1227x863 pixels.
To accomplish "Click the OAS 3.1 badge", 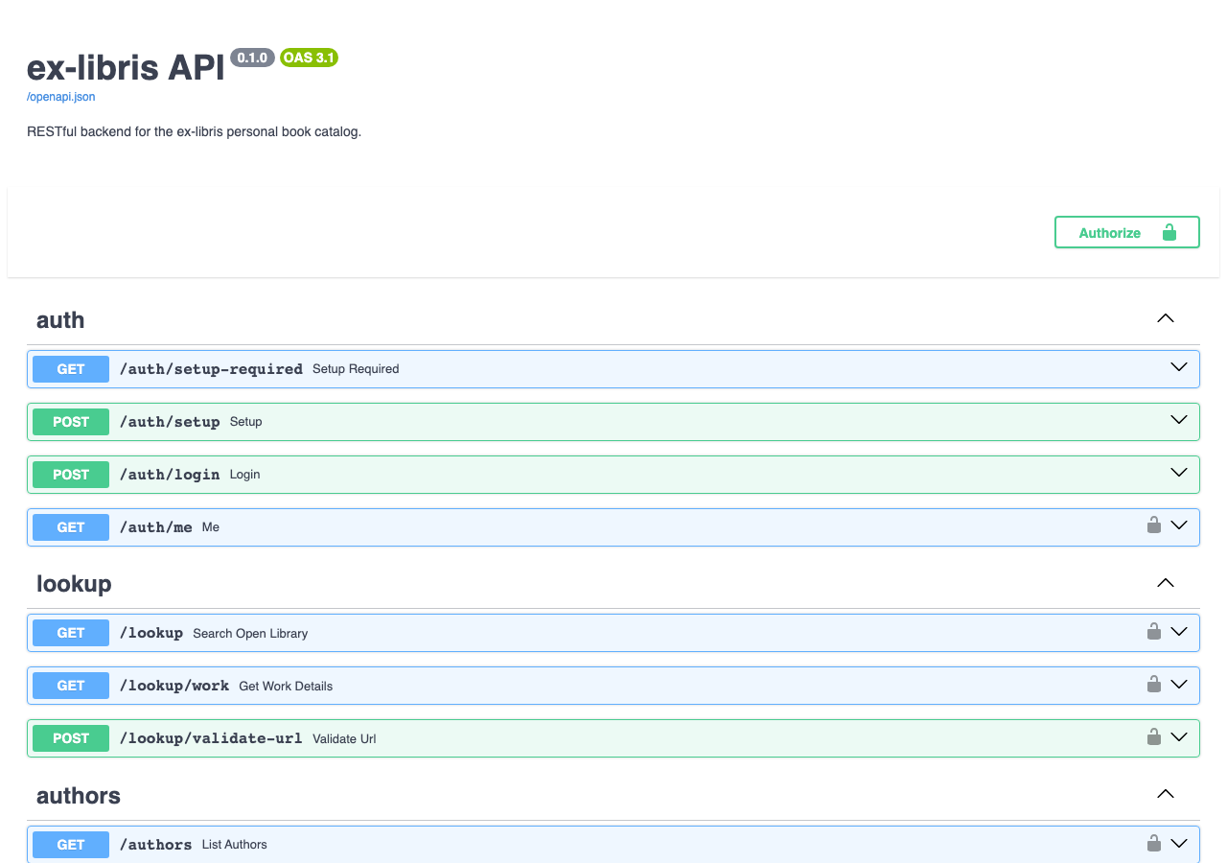I will 309,58.
